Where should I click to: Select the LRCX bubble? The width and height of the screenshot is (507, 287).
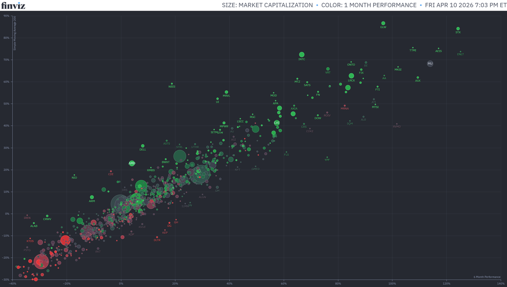[x=351, y=76]
